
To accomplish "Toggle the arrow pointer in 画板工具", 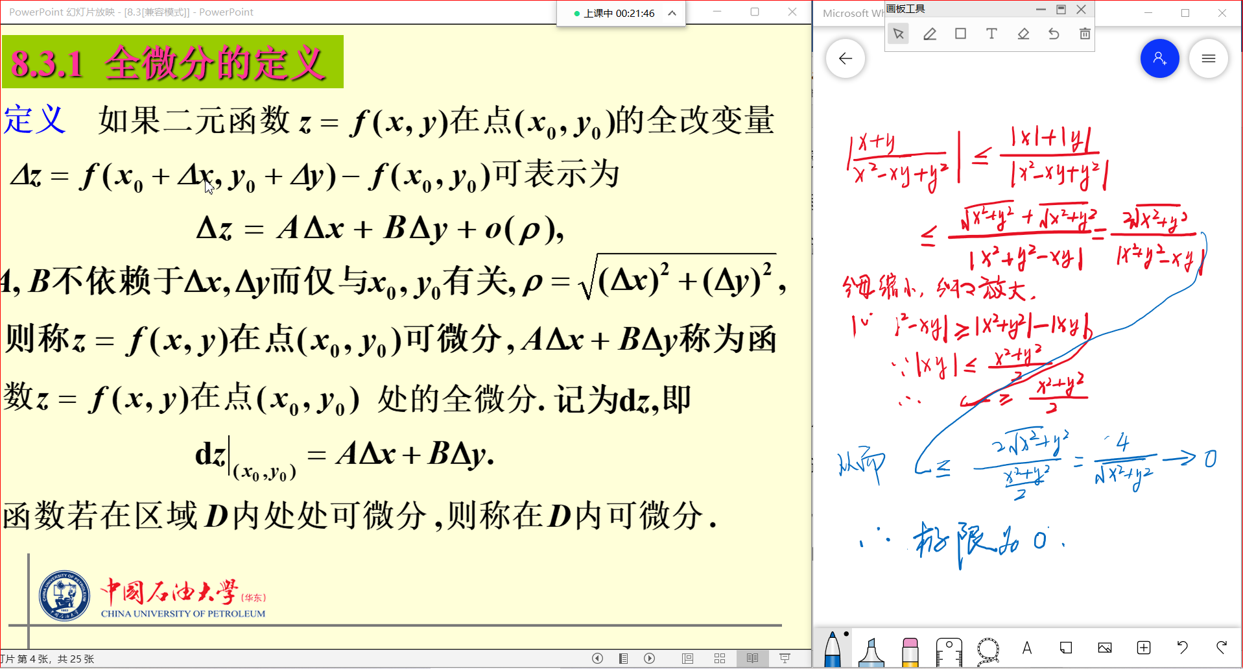I will [898, 34].
